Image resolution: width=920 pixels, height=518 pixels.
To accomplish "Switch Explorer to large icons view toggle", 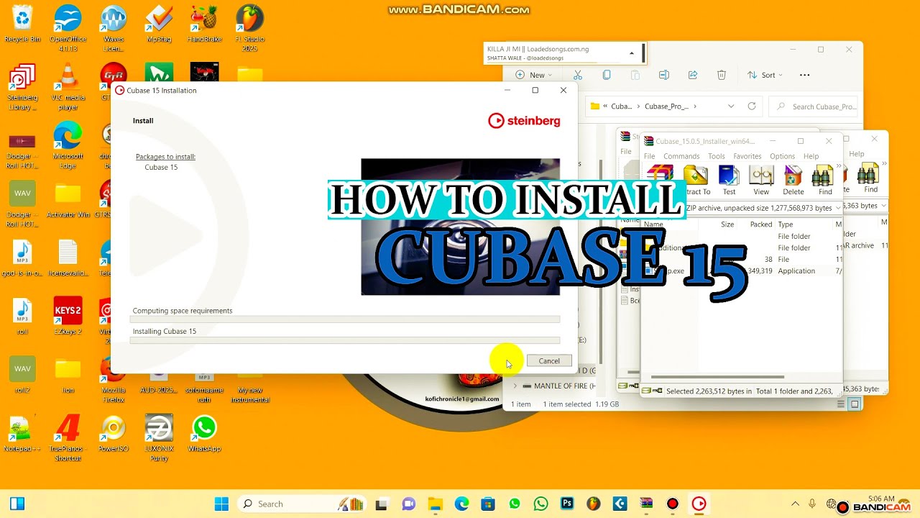I will 855,404.
